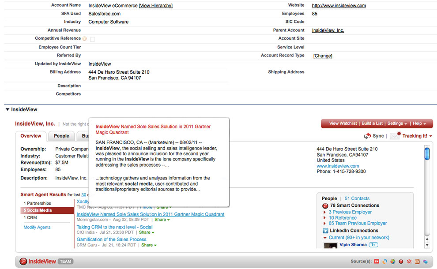437x269 pixels.
Task: Select the 5 SocialMedia agent
Action: 47,210
